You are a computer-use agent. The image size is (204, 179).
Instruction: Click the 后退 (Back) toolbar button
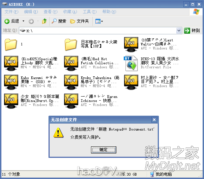12,21
